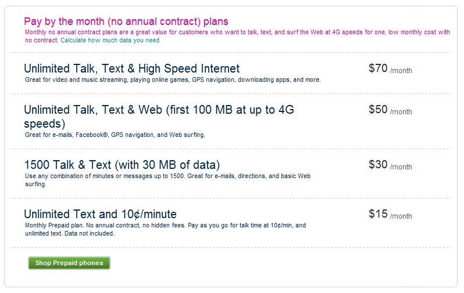This screenshot has width=464, height=293.
Task: Open the Unlimited Talk, Text & Web plan heading
Action: click(159, 109)
